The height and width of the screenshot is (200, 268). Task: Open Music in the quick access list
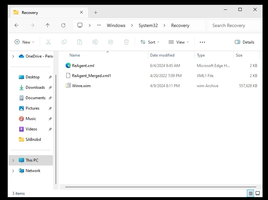(x=31, y=119)
